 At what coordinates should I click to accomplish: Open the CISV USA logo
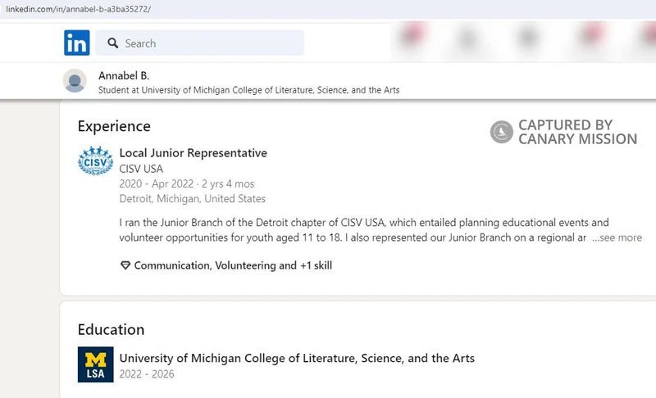click(95, 161)
